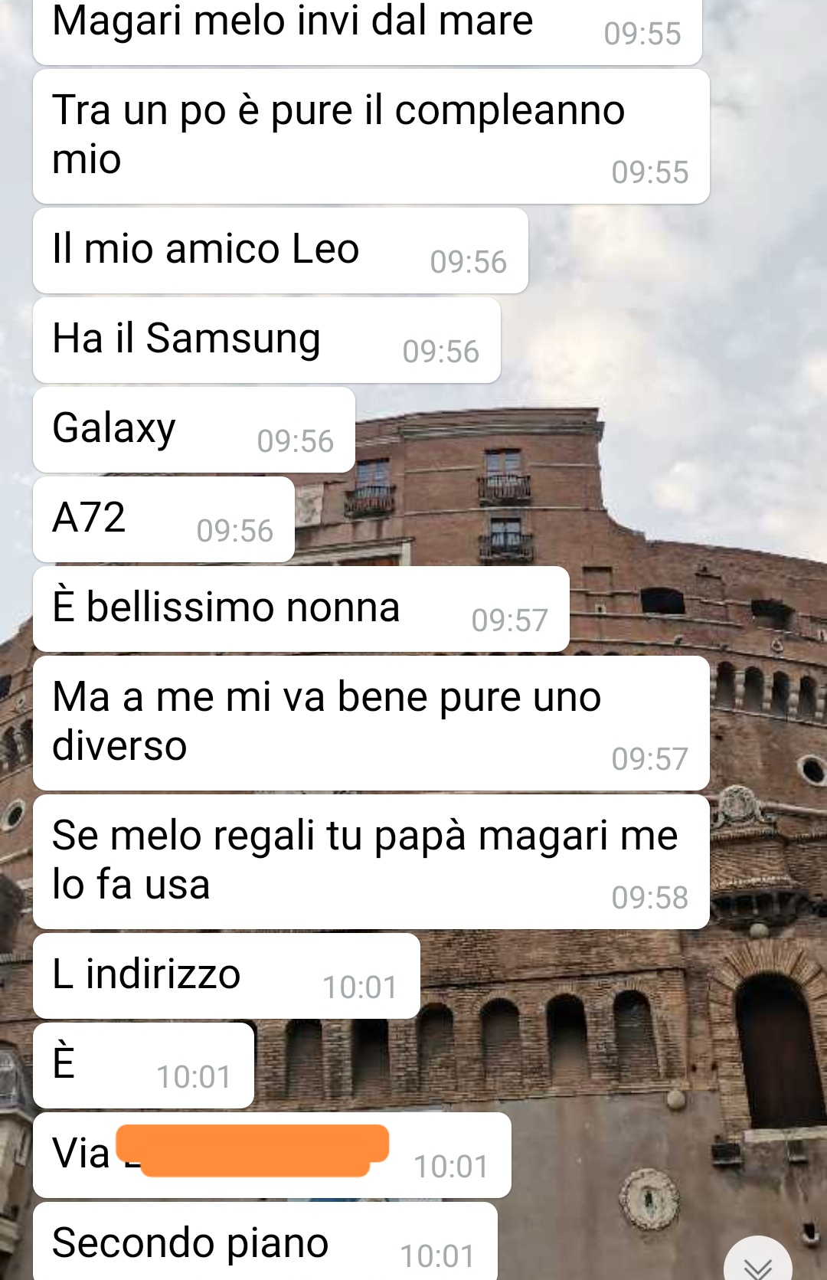827x1280 pixels.
Task: Tap the 09:56 timestamp on the 'A72' message
Action: point(234,531)
